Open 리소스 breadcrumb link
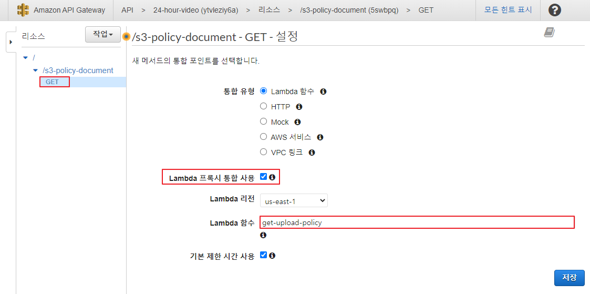590x294 pixels. pyautogui.click(x=269, y=10)
